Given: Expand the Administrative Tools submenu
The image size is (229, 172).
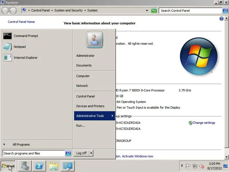Looking at the screenshot, I should (x=94, y=116).
